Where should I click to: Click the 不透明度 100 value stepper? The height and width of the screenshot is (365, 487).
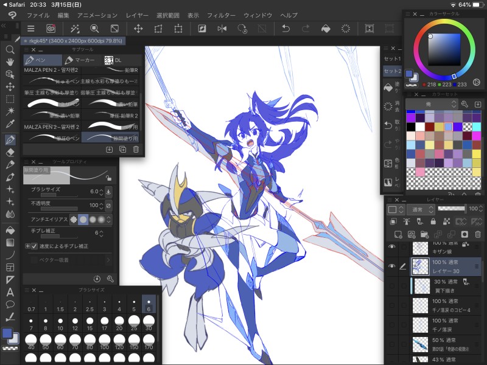click(101, 206)
